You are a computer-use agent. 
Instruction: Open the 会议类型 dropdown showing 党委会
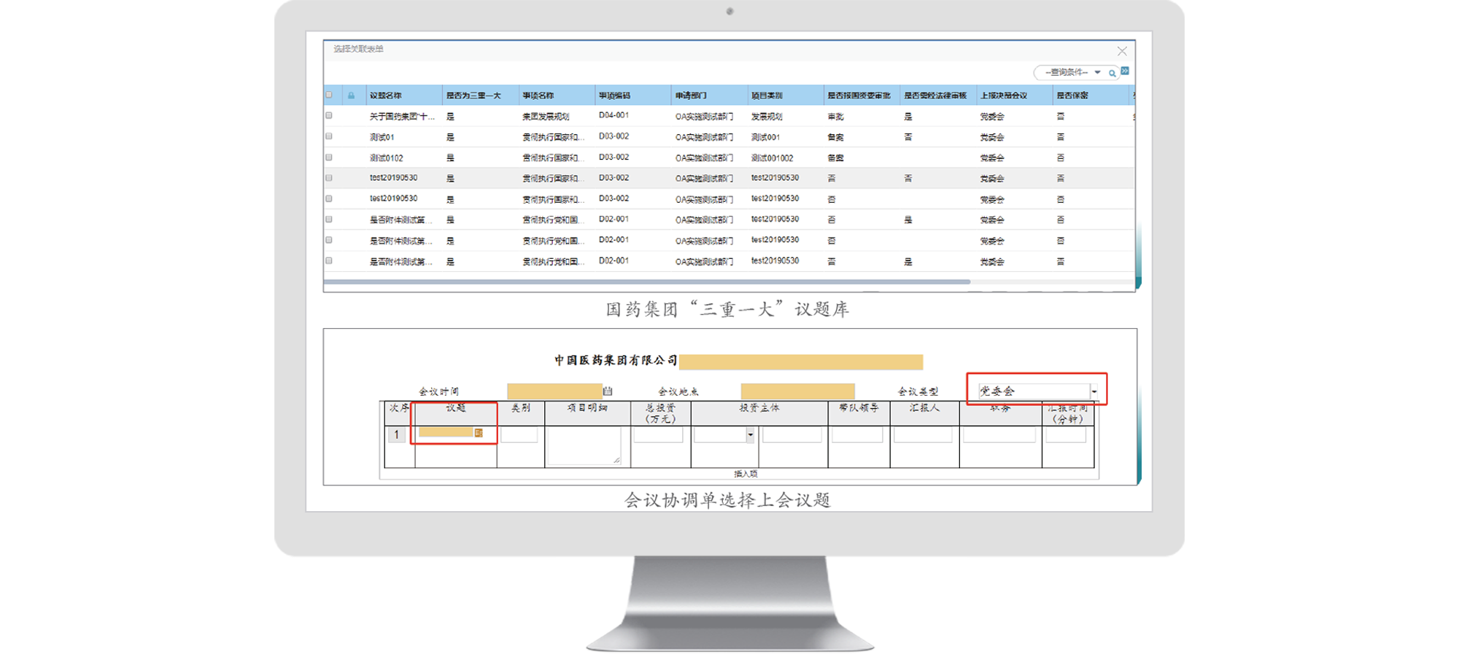pos(1094,392)
